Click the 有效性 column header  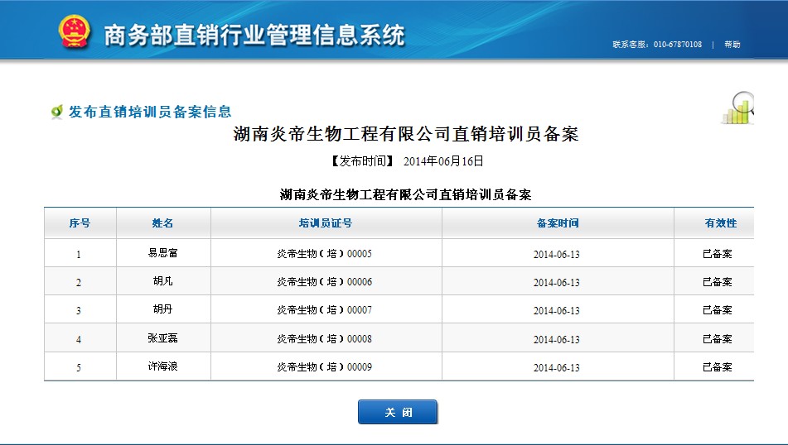coord(719,223)
